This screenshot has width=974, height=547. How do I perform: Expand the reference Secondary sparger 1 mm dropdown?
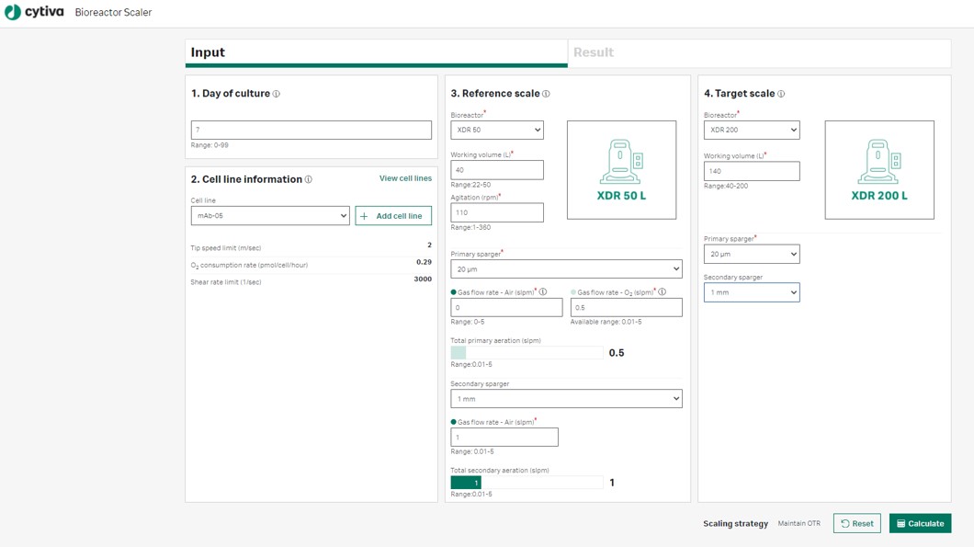pyautogui.click(x=565, y=399)
